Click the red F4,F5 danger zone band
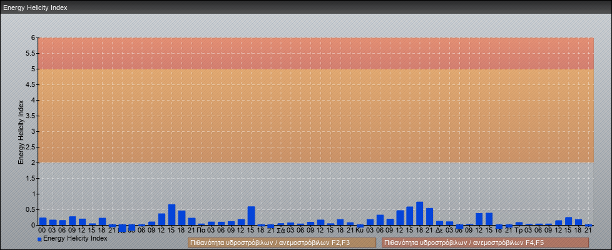The width and height of the screenshot is (612, 250). pos(316,53)
